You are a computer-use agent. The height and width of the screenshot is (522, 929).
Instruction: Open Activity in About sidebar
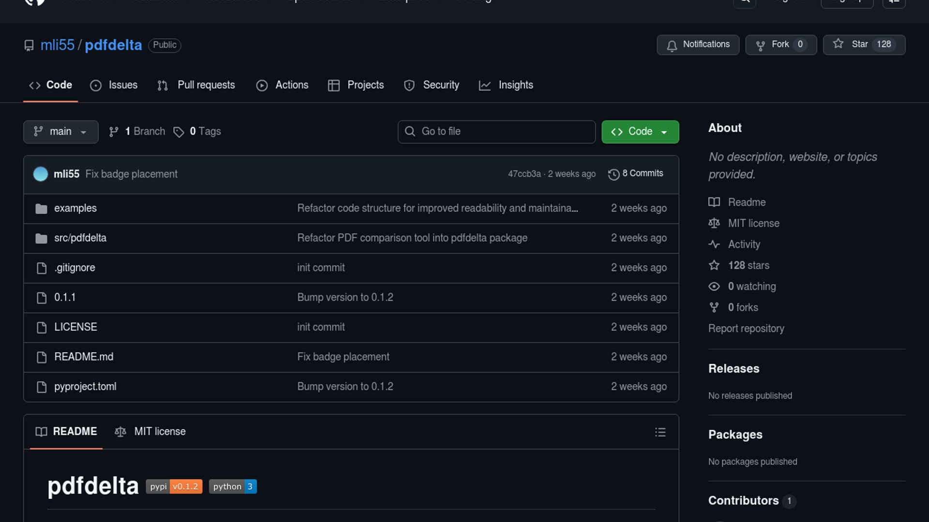coord(744,245)
